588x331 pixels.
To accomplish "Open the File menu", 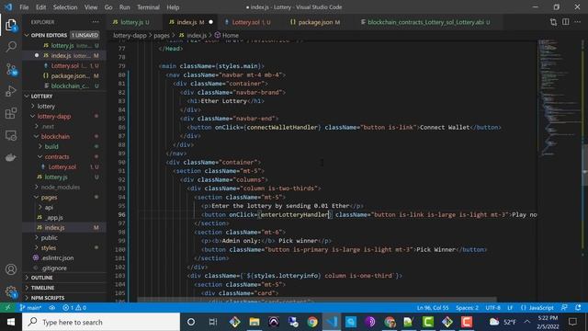I will (24, 7).
